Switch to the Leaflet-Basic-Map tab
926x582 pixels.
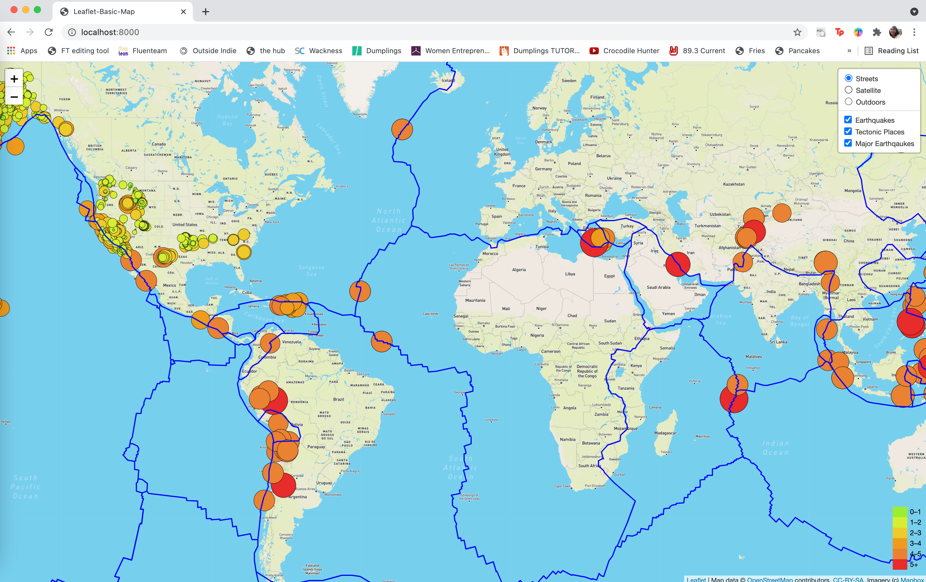point(122,11)
